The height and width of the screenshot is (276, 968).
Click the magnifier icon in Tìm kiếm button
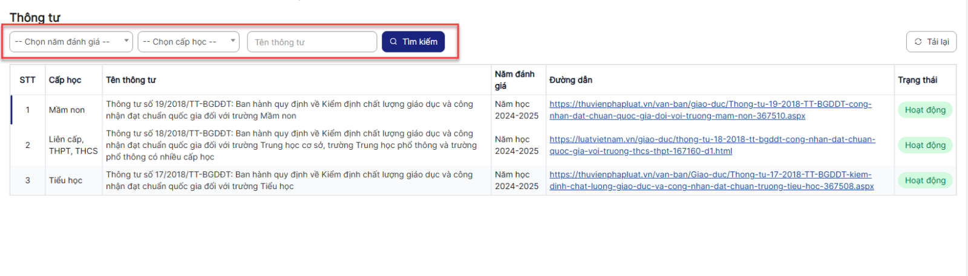[393, 42]
